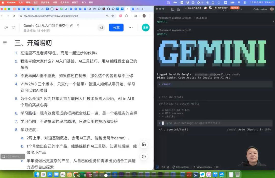Image resolution: width=275 pixels, height=178 pixels.
Task: Open the help question mark icon
Action: click(144, 156)
